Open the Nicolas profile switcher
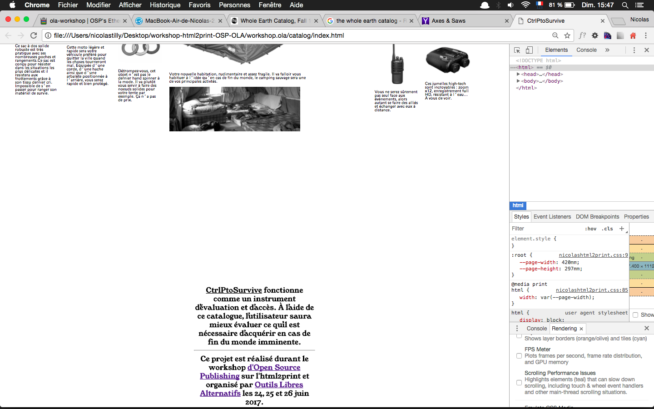The width and height of the screenshot is (654, 409). coord(639,20)
